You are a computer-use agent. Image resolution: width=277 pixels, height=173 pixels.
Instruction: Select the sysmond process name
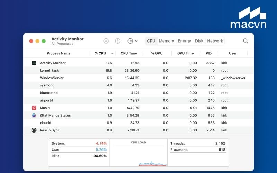point(47,85)
